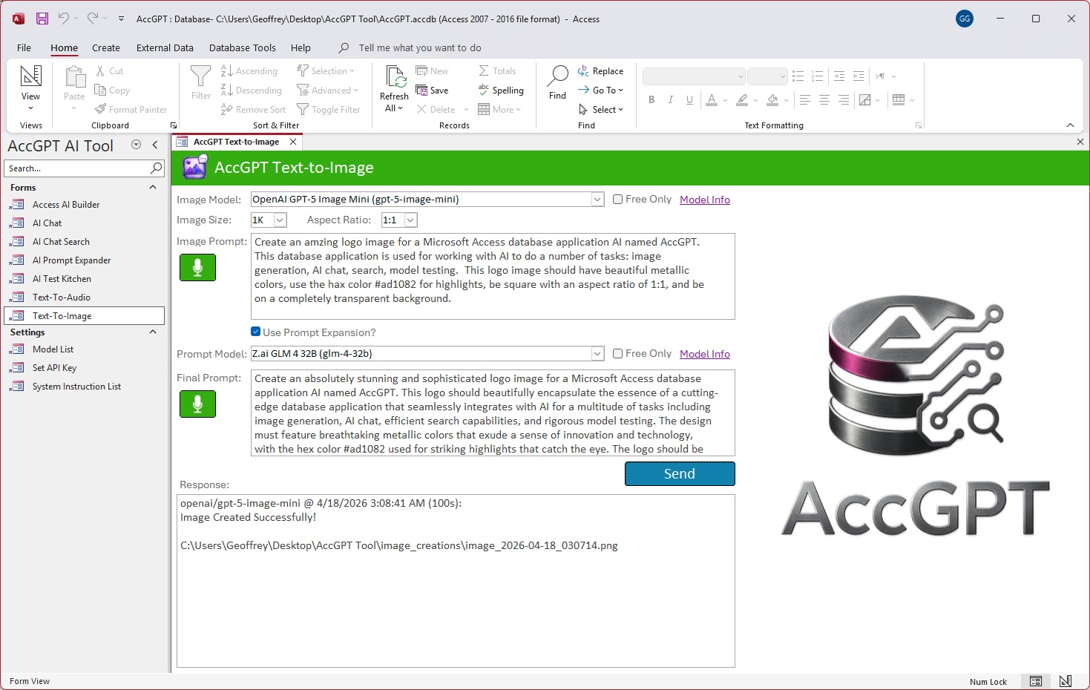
Task: Open the Aspect Ratio dropdown
Action: pyautogui.click(x=410, y=220)
